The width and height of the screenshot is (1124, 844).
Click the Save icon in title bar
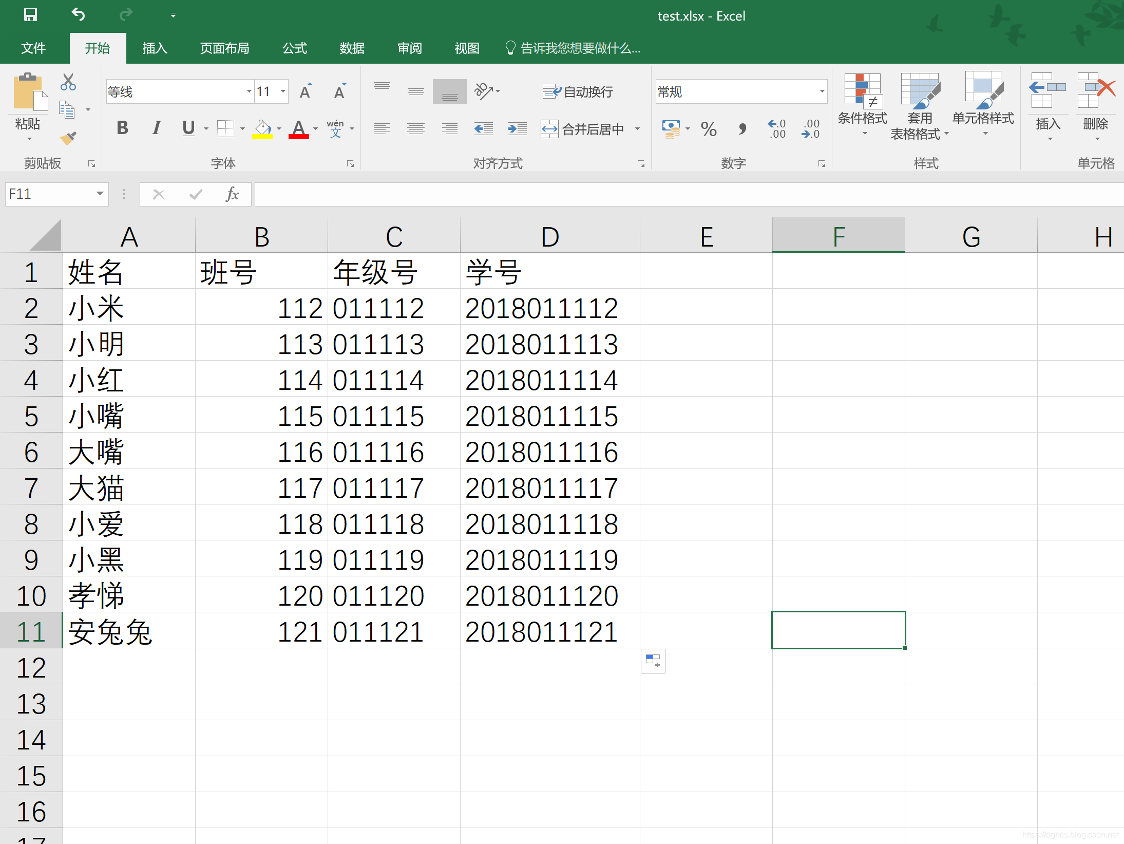tap(30, 15)
